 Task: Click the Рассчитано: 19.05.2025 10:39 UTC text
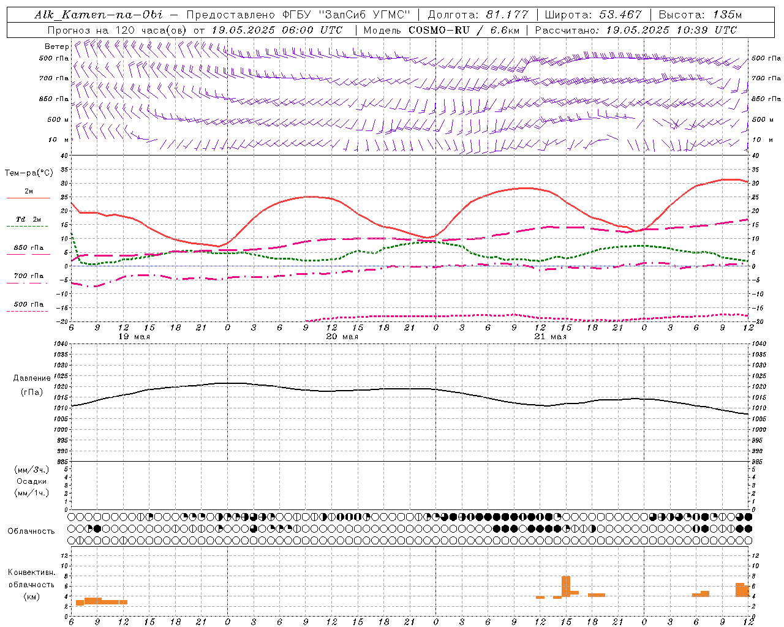(x=636, y=30)
